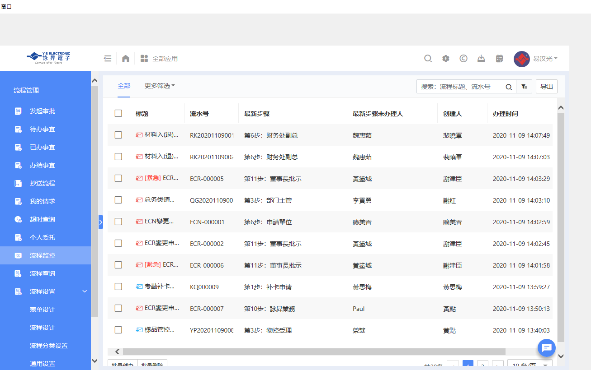Click the 流水号 column header
The height and width of the screenshot is (370, 591).
point(199,114)
